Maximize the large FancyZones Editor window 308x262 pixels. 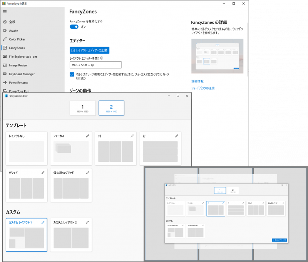point(178,96)
